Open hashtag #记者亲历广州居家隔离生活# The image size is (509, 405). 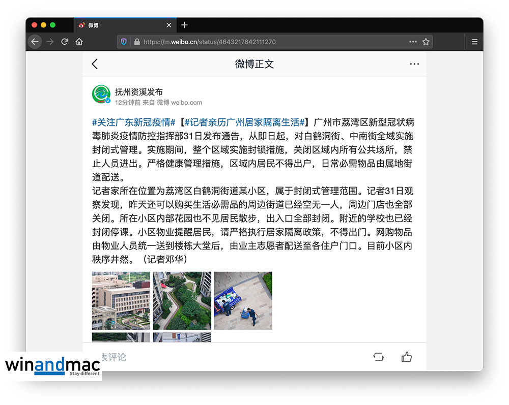pos(244,122)
